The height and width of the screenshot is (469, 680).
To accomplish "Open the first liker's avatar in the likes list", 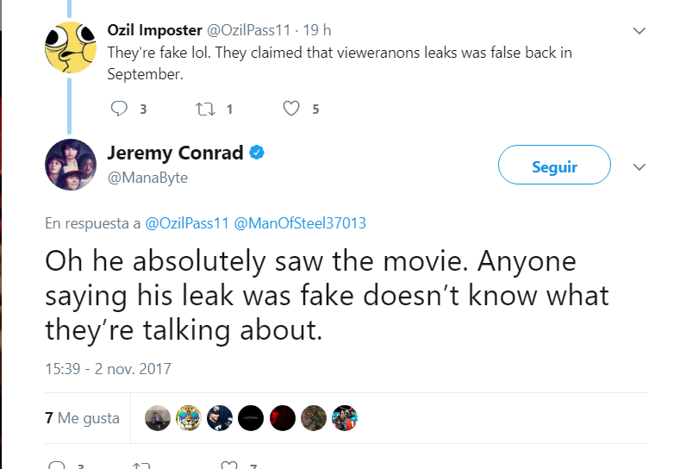I will pyautogui.click(x=158, y=418).
